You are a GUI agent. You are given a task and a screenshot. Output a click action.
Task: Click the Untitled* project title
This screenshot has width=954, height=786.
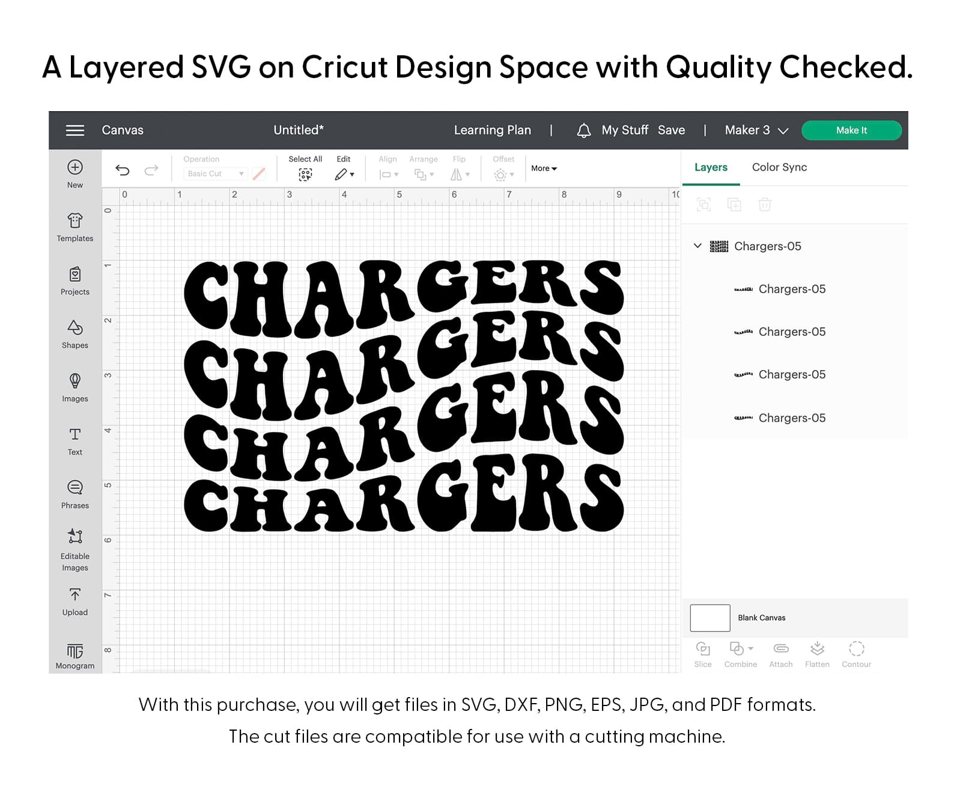(299, 130)
